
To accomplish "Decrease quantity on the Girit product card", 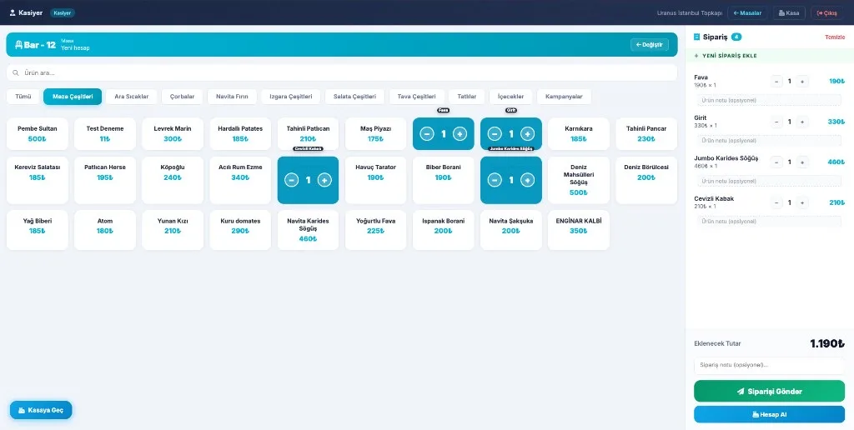I will (x=495, y=134).
